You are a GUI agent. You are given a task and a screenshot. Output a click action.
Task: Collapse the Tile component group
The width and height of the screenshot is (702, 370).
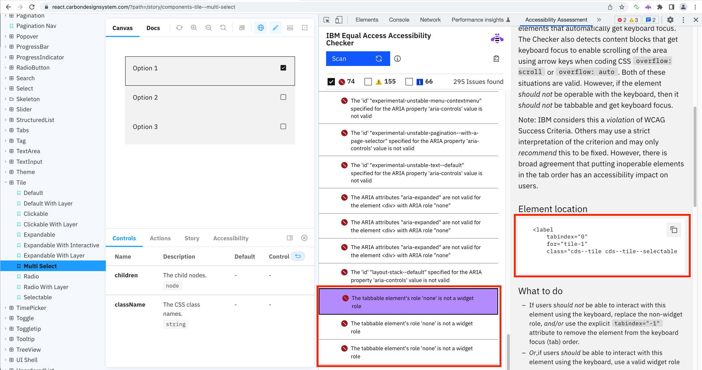[x=5, y=182]
